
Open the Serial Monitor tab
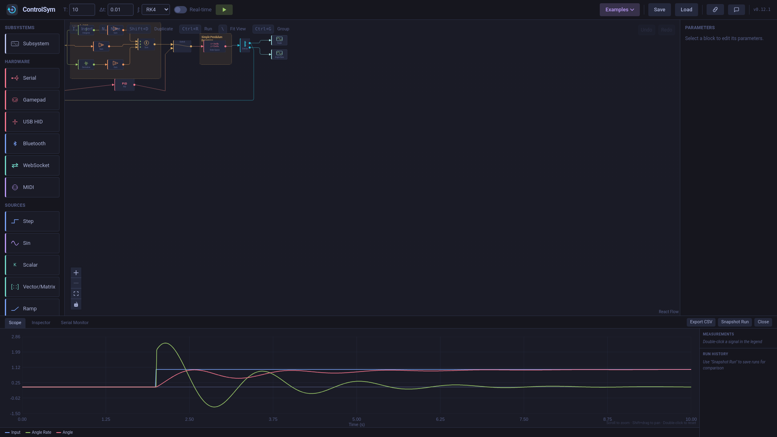click(74, 323)
